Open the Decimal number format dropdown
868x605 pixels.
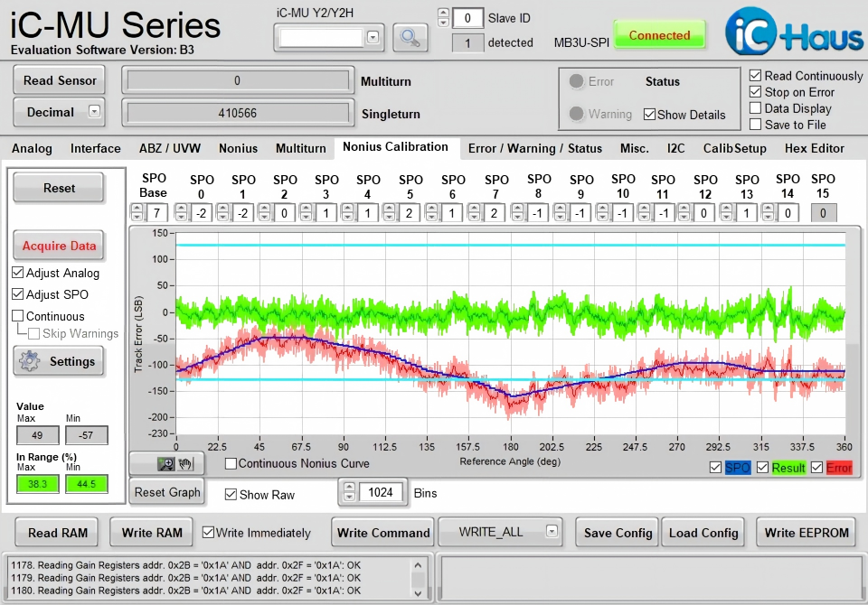click(x=95, y=111)
